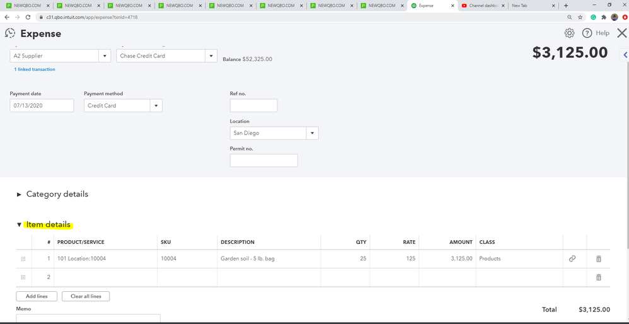Viewport: 629px width, 324px height.
Task: Click the browser address bar URL
Action: 92,17
